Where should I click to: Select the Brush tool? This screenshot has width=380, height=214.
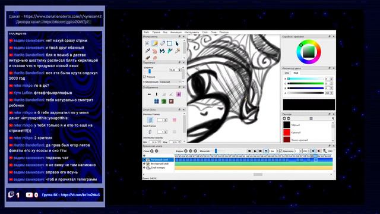point(147,58)
